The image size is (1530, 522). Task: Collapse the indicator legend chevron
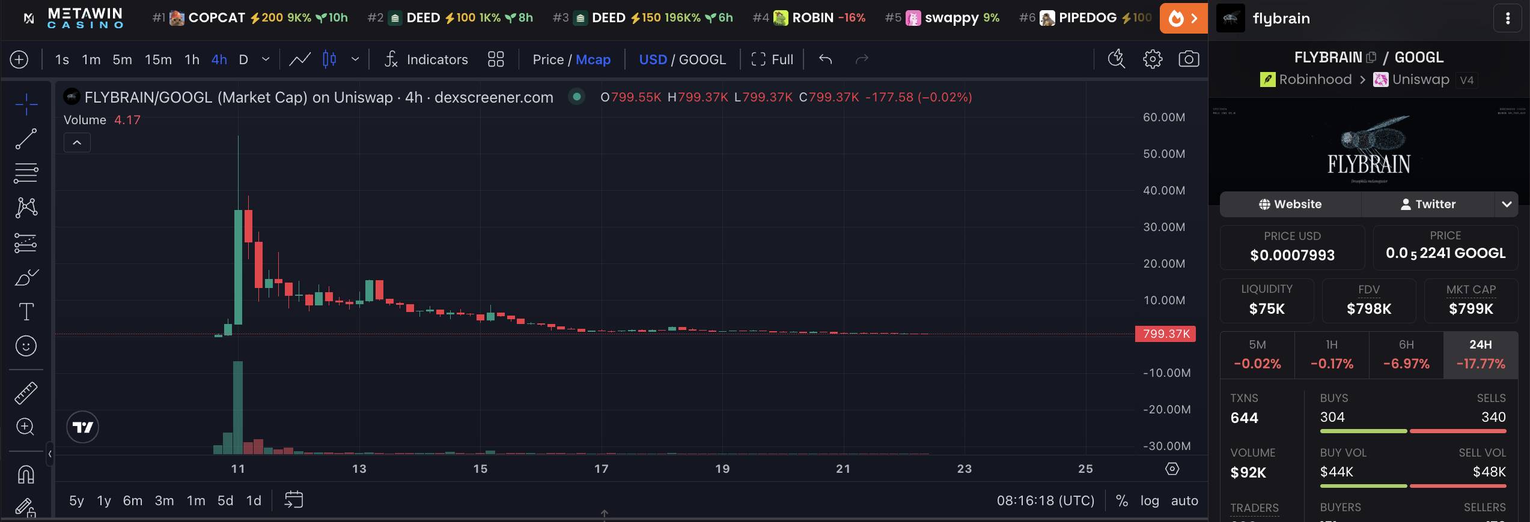click(77, 143)
